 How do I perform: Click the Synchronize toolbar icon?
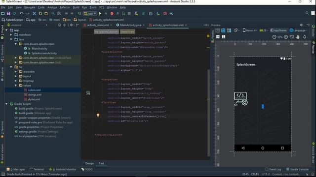(x=14, y=13)
